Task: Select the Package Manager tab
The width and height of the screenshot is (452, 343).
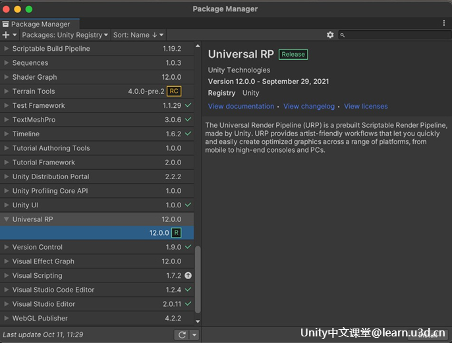Action: coord(40,24)
